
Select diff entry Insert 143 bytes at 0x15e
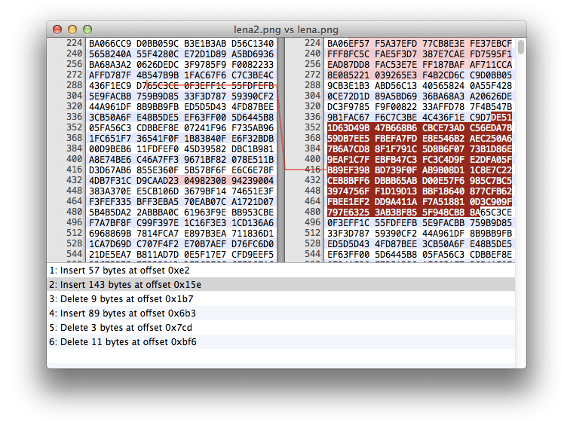(x=280, y=285)
